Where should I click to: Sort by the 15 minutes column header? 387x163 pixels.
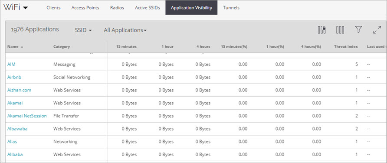(126, 47)
